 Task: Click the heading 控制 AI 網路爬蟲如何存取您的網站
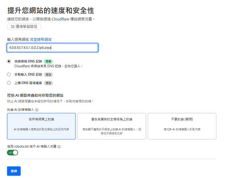tap(35, 95)
